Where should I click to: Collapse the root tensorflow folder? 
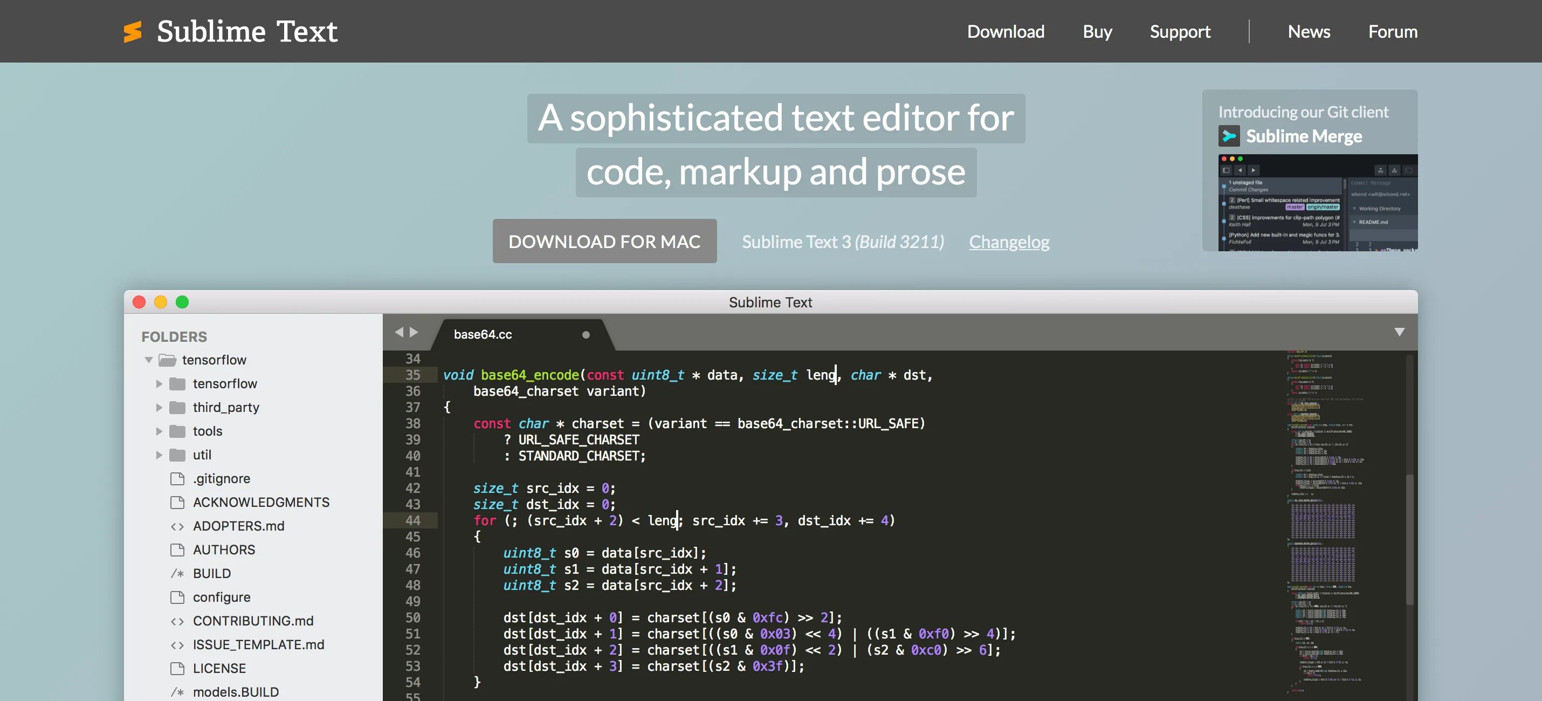click(148, 360)
